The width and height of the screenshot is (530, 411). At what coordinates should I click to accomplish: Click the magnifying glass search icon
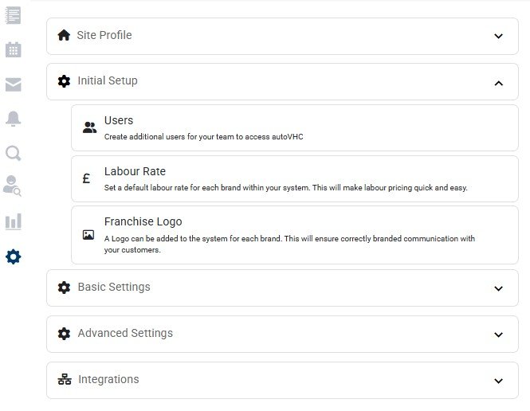pyautogui.click(x=14, y=153)
